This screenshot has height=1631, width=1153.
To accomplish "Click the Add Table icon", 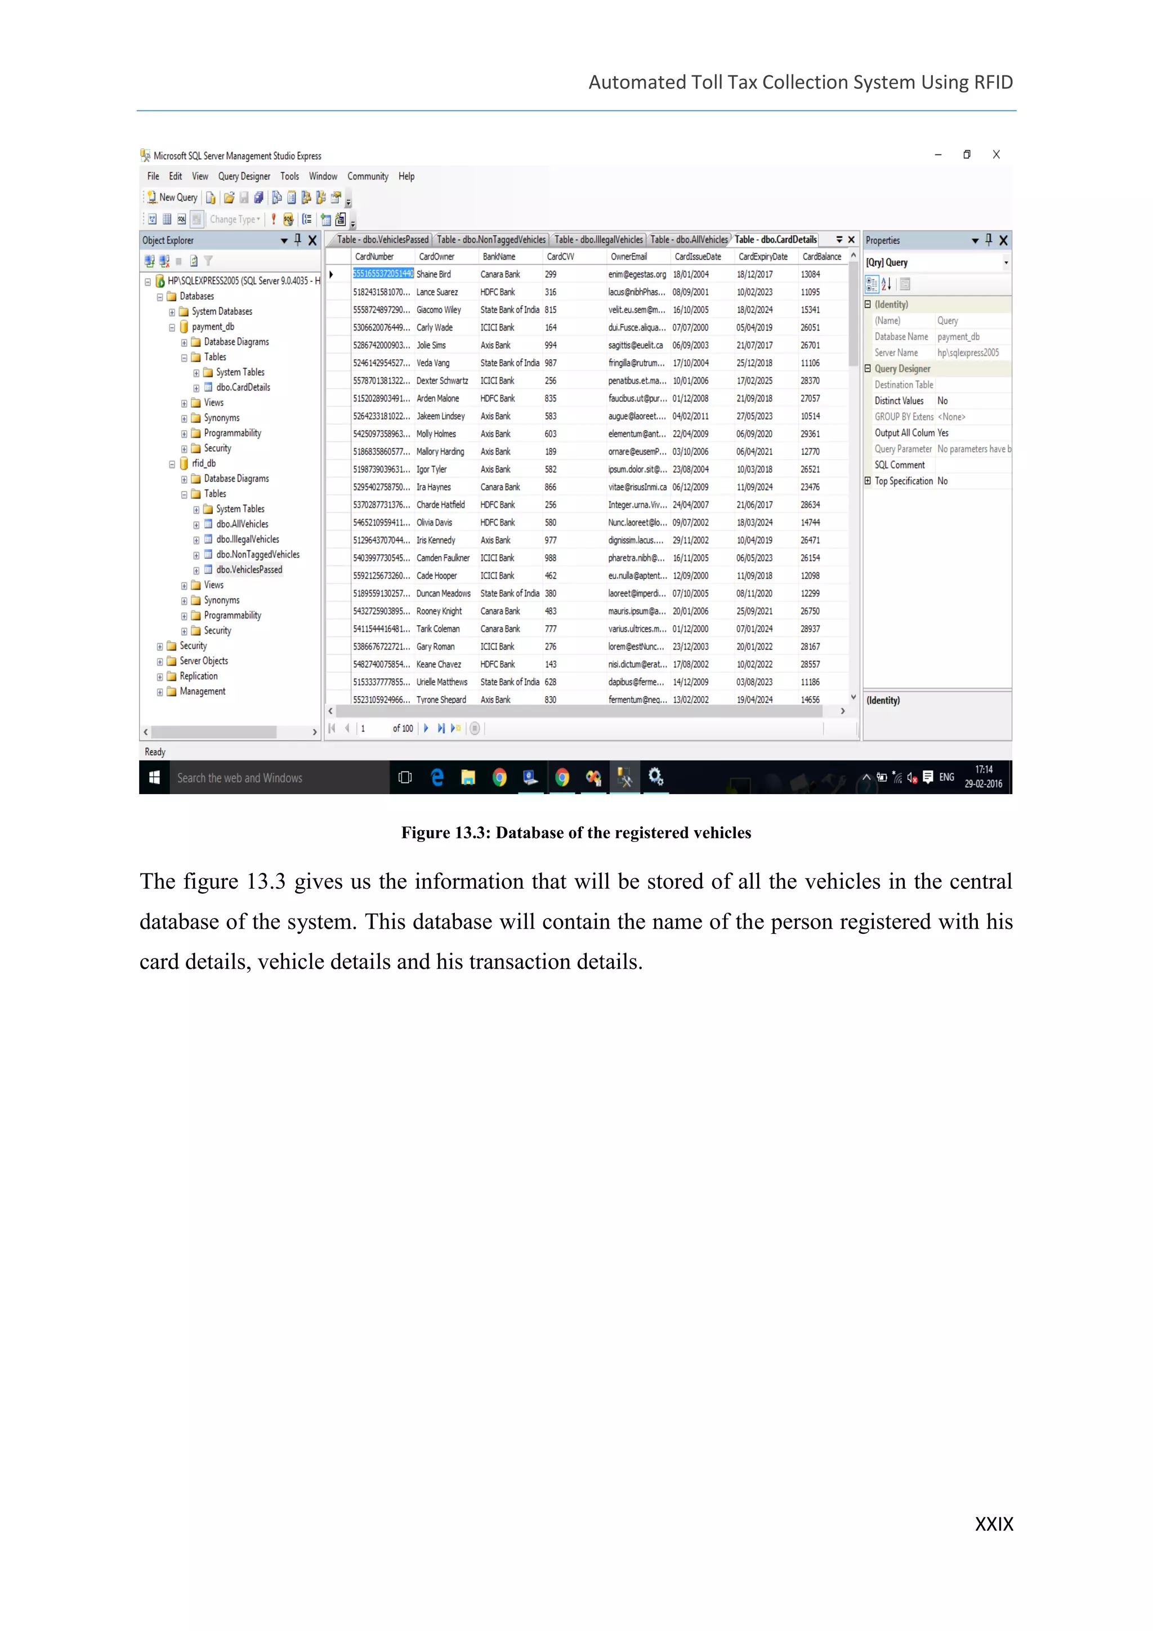I will [326, 220].
